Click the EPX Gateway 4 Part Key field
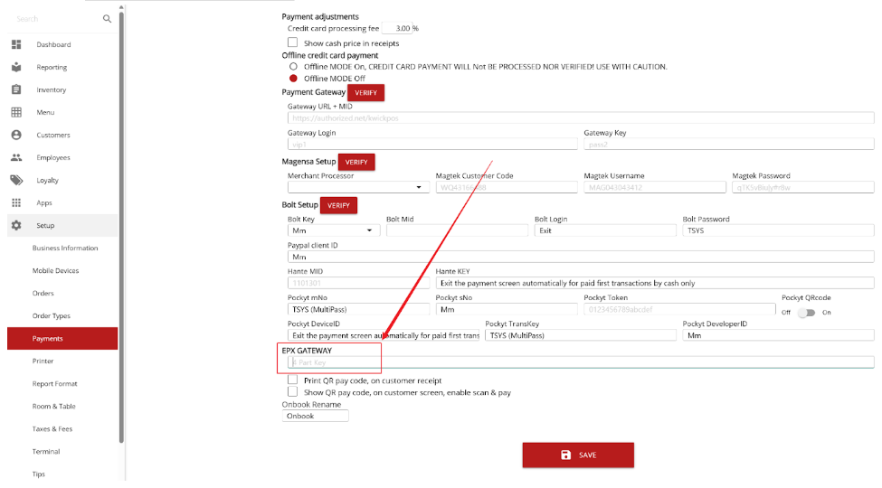The image size is (882, 488). point(581,362)
